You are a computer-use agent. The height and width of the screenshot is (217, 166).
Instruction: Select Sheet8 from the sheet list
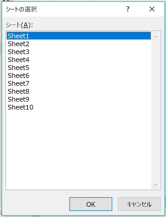coord(18,91)
